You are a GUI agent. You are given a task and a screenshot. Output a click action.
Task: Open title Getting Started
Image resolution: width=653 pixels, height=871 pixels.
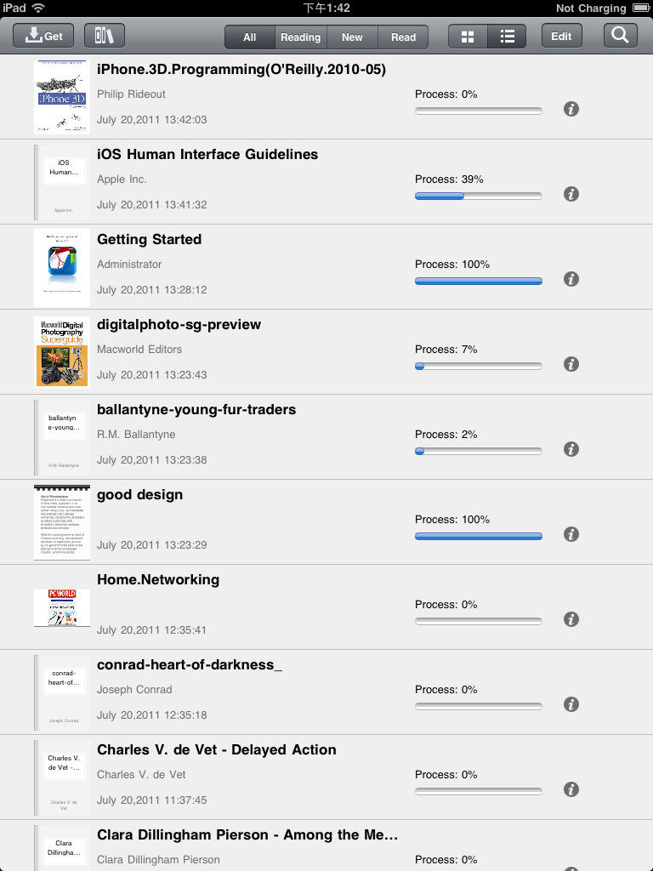pos(149,239)
